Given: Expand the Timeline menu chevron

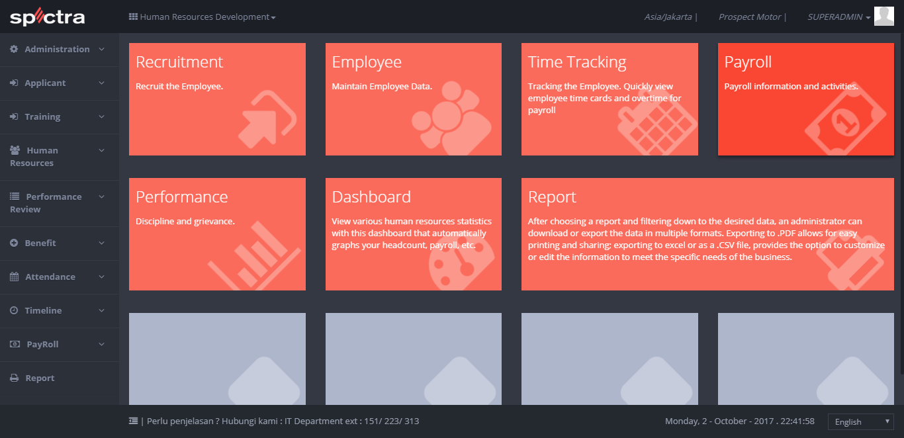Looking at the screenshot, I should [x=101, y=310].
